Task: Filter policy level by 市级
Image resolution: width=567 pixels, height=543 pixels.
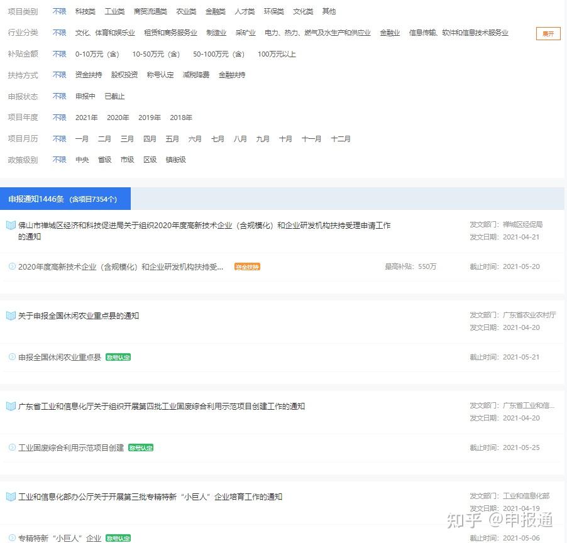Action: click(127, 160)
